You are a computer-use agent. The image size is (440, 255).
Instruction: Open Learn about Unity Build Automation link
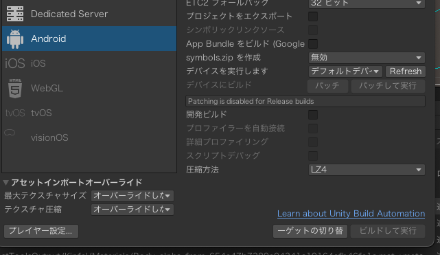click(x=351, y=214)
